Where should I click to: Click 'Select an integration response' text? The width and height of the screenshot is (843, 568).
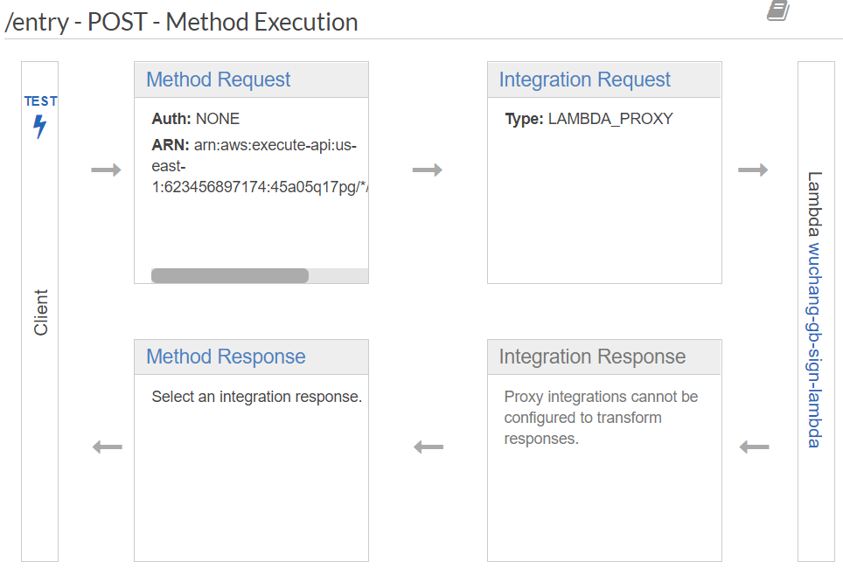pyautogui.click(x=256, y=397)
